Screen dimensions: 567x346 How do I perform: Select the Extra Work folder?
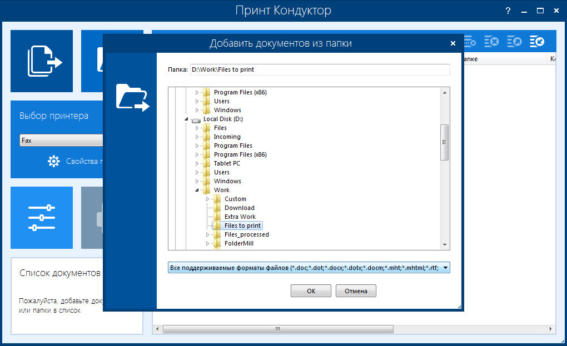tap(240, 217)
